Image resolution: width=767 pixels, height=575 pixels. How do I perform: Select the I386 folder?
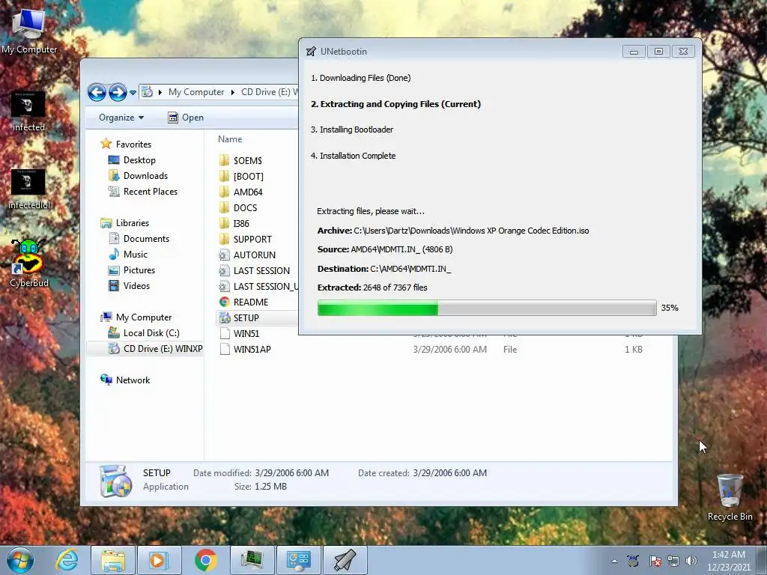pos(234,223)
